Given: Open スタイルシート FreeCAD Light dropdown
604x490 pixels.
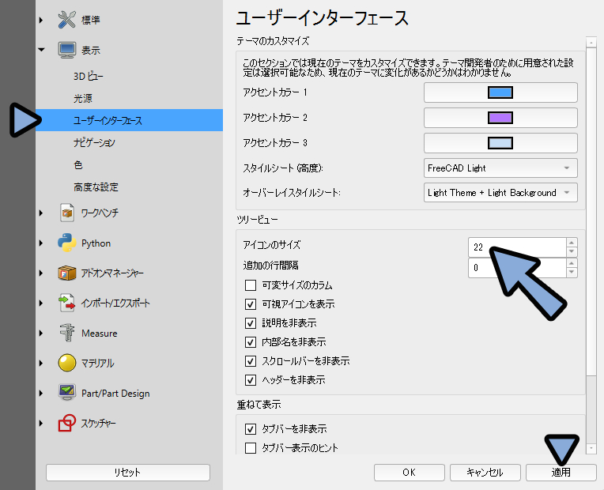Looking at the screenshot, I should coord(500,168).
